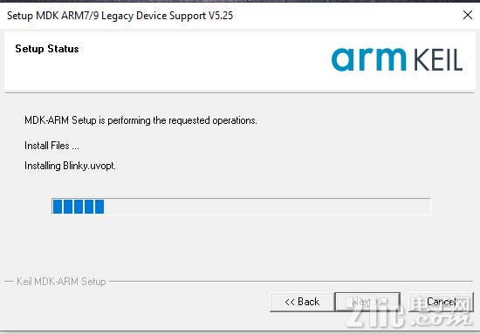Click the last blue progress block
480x334 pixels.
(x=99, y=207)
